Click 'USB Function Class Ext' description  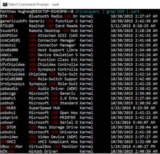pyautogui.click(x=53, y=60)
